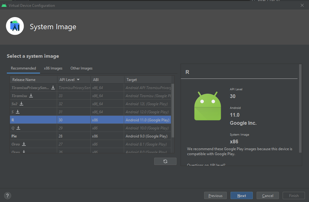Sort images by Release Name column
309x202 pixels.
(24, 79)
